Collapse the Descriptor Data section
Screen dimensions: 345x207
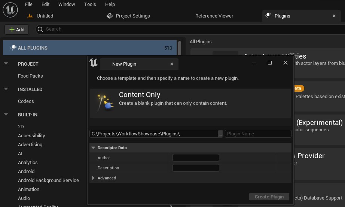93,148
